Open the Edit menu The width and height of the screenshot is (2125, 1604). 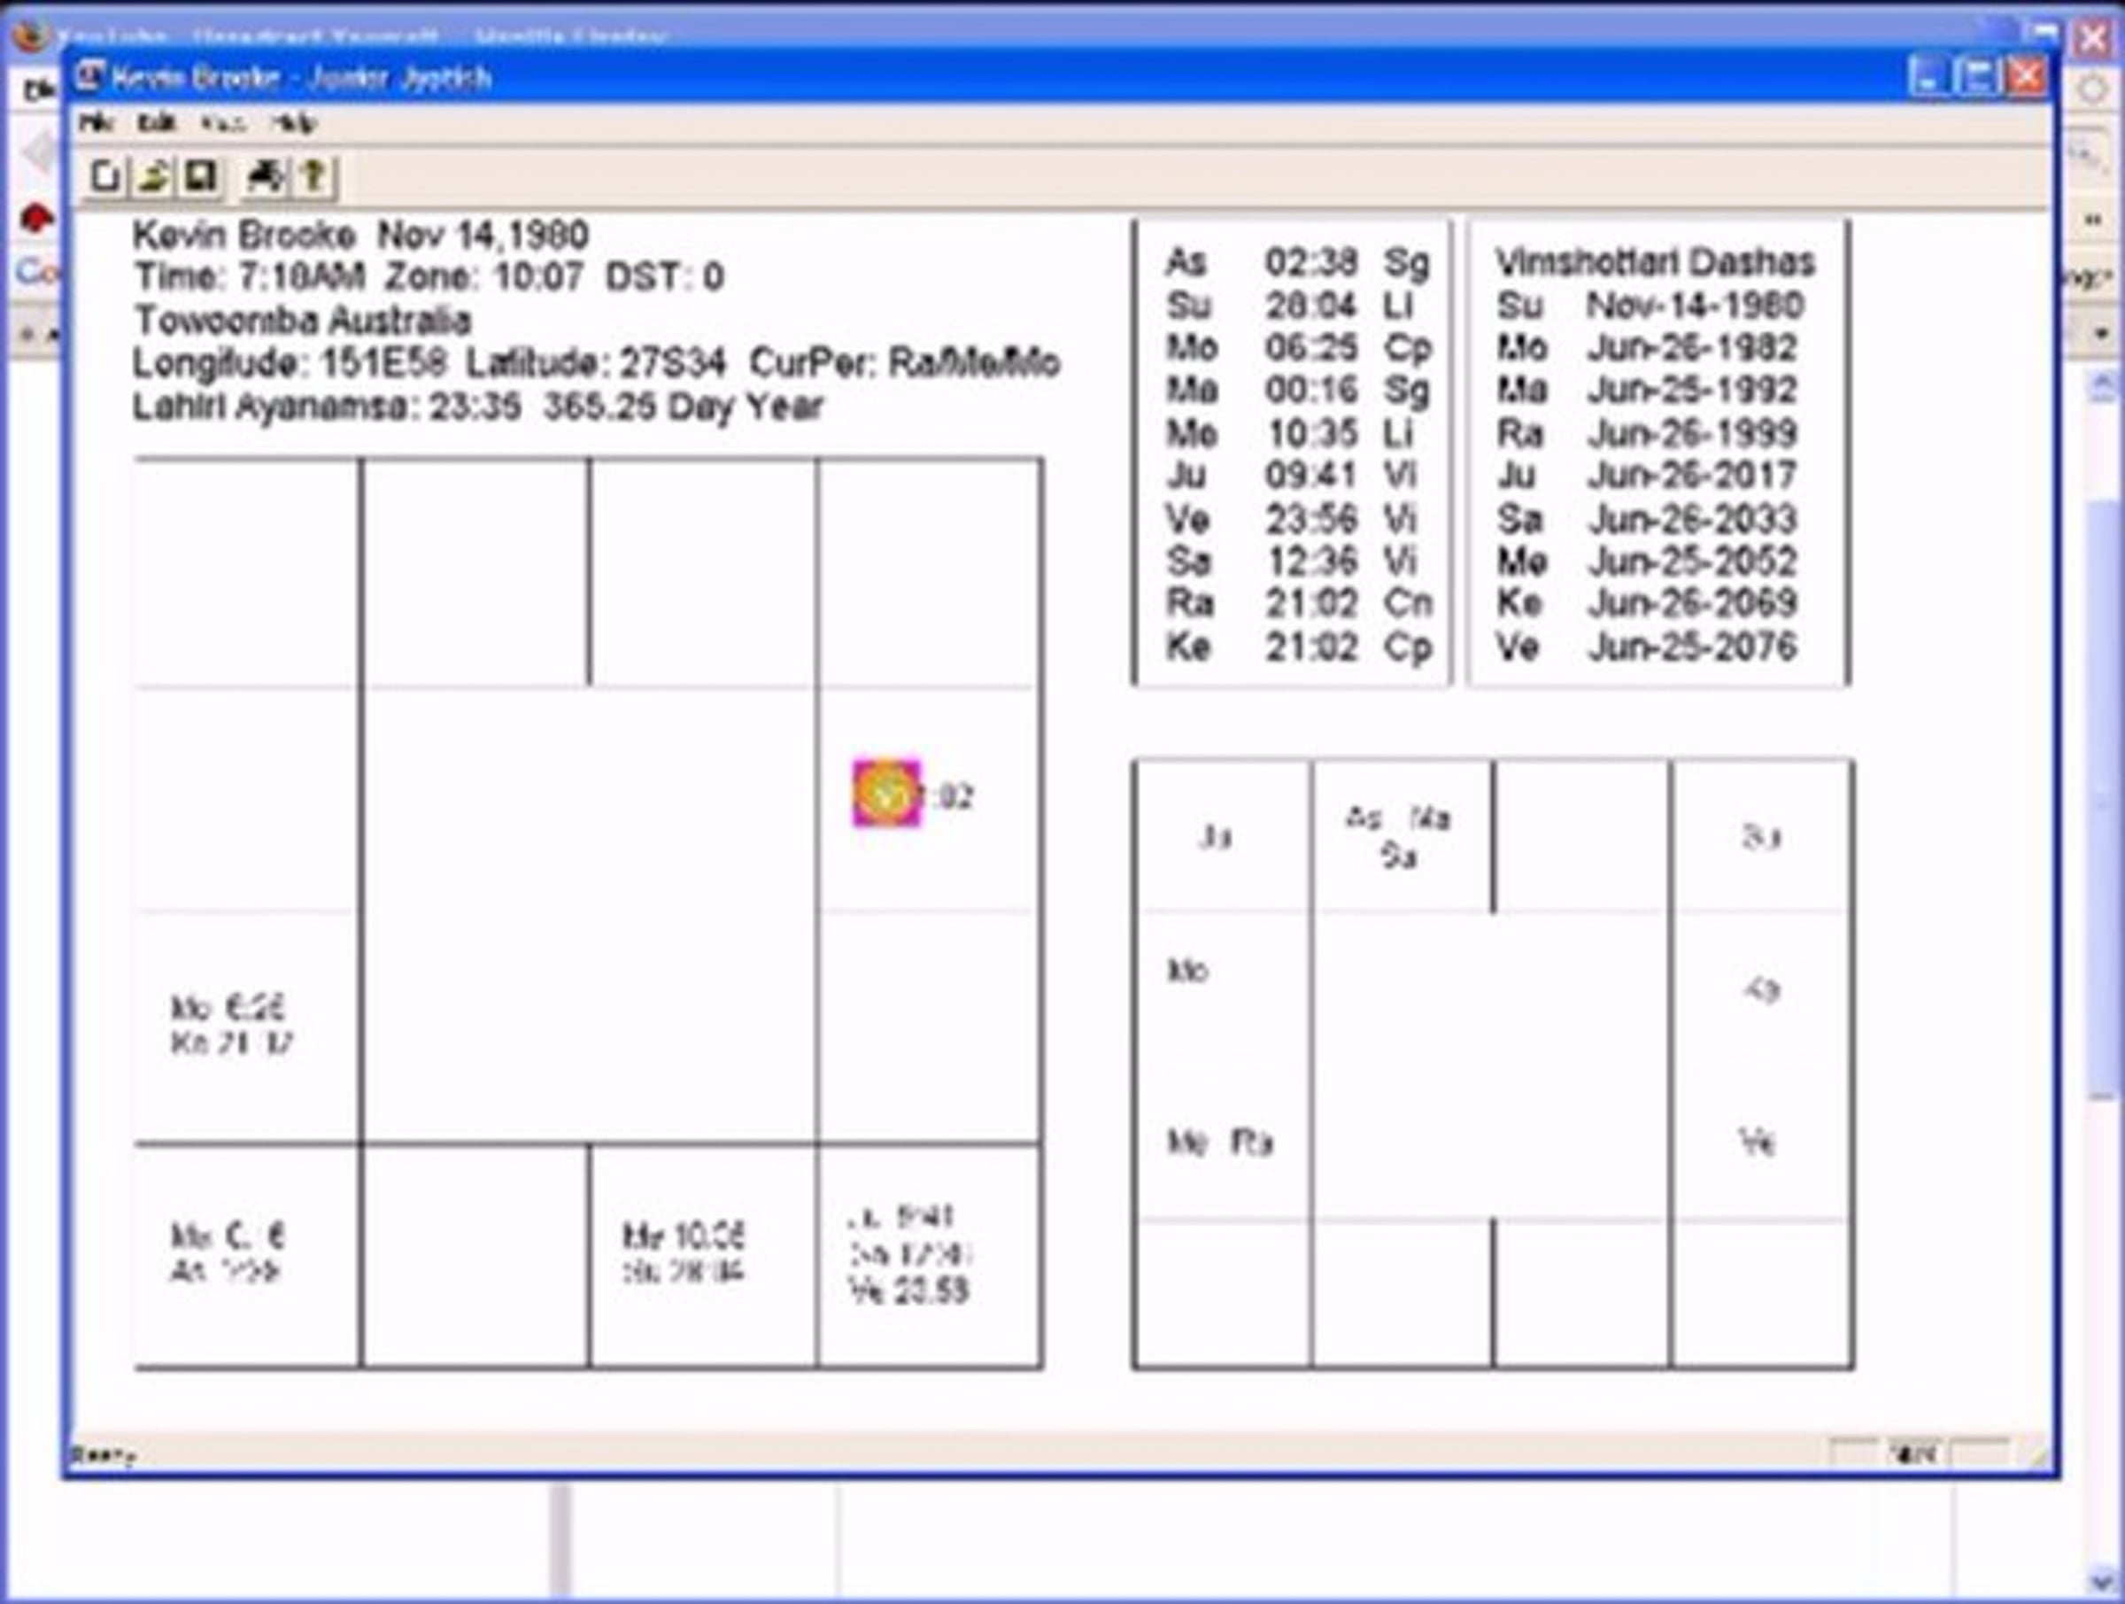[156, 123]
